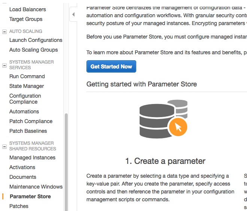Collapse the AUTO SCALING section
The height and width of the screenshot is (211, 247).
pyautogui.click(x=4, y=32)
